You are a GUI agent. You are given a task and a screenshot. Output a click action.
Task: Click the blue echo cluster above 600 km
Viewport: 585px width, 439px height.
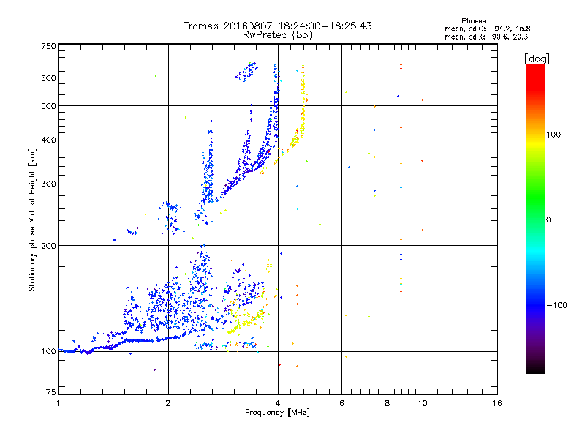pos(246,71)
